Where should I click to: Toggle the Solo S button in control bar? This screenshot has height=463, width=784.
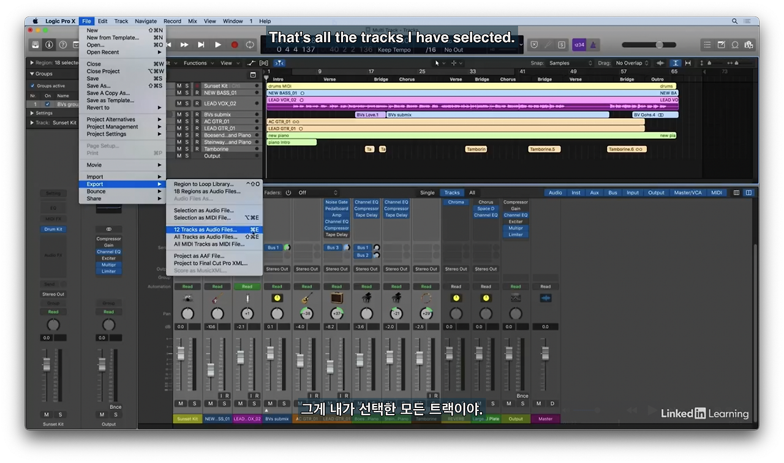click(562, 45)
